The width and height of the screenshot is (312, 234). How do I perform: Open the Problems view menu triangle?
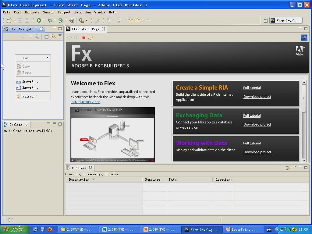pos(295,167)
